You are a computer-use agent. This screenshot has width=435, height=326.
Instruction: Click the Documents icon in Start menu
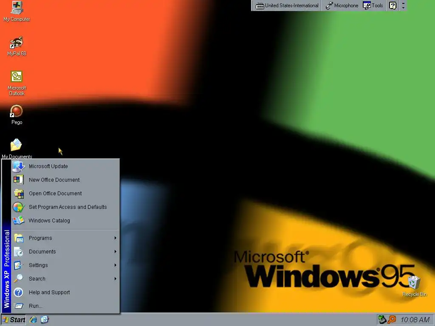(x=18, y=251)
